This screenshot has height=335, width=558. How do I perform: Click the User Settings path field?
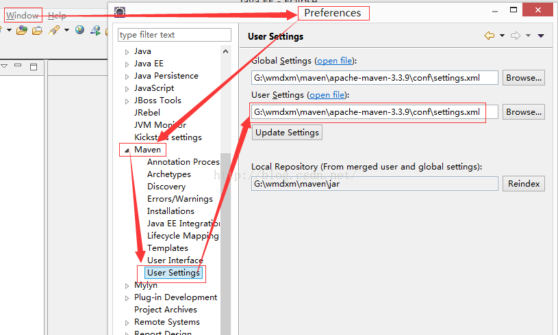click(375, 112)
